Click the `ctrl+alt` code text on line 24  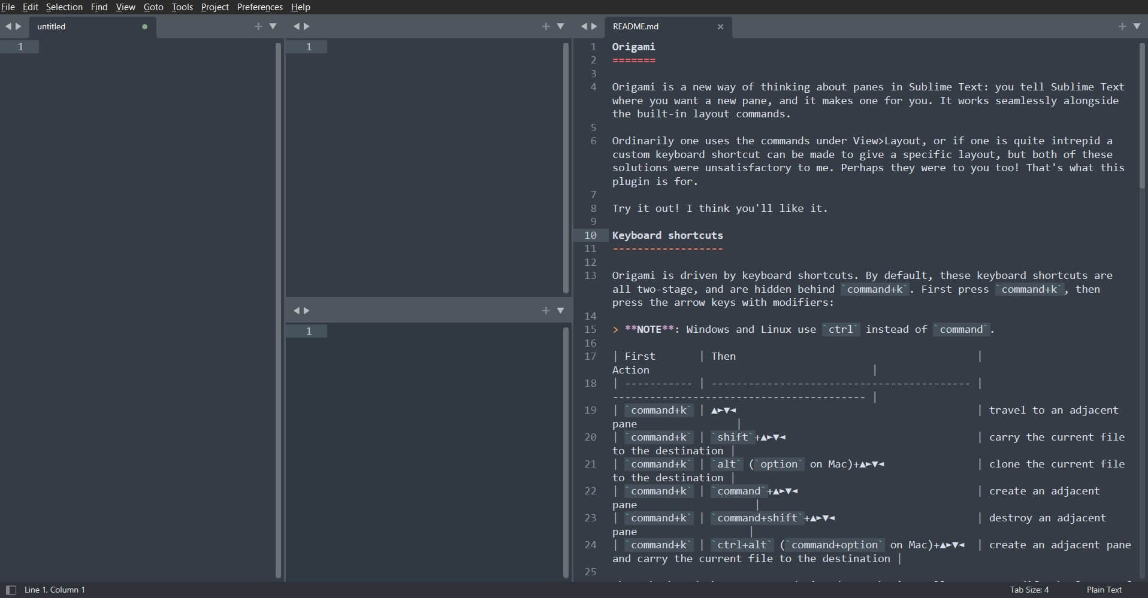742,545
